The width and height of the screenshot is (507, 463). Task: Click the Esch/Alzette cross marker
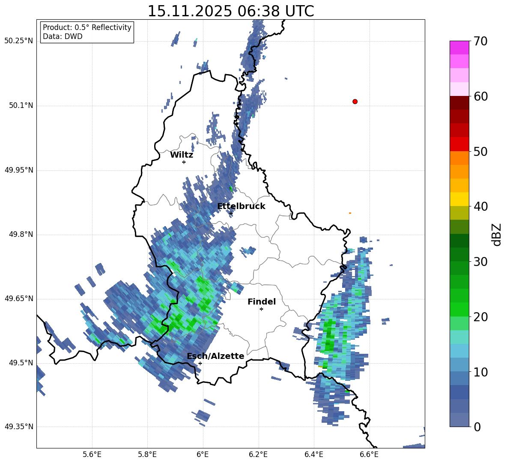200,363
